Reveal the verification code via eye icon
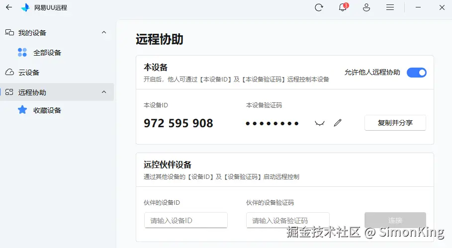 320,123
